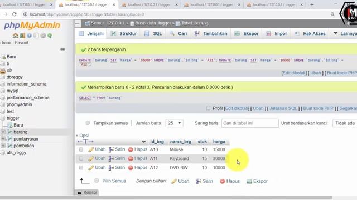Select the row checkbox for A10 Mouse
This screenshot has width=357, height=200.
[81, 149]
